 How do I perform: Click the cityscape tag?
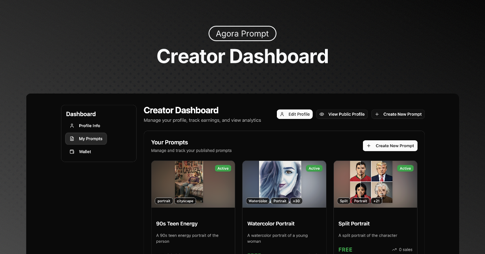(185, 201)
